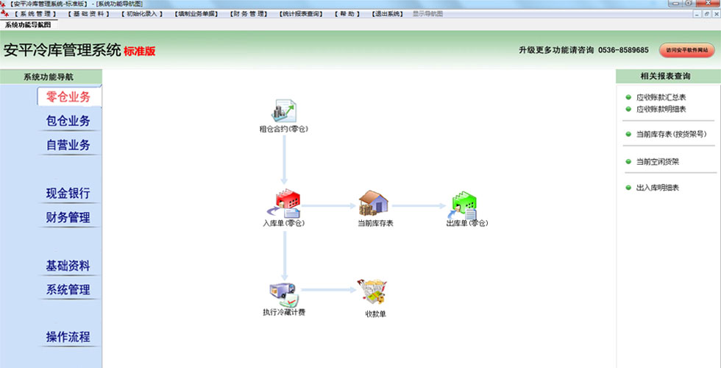Click the 收款单 receipt cart icon
The width and height of the screenshot is (721, 368).
374,294
